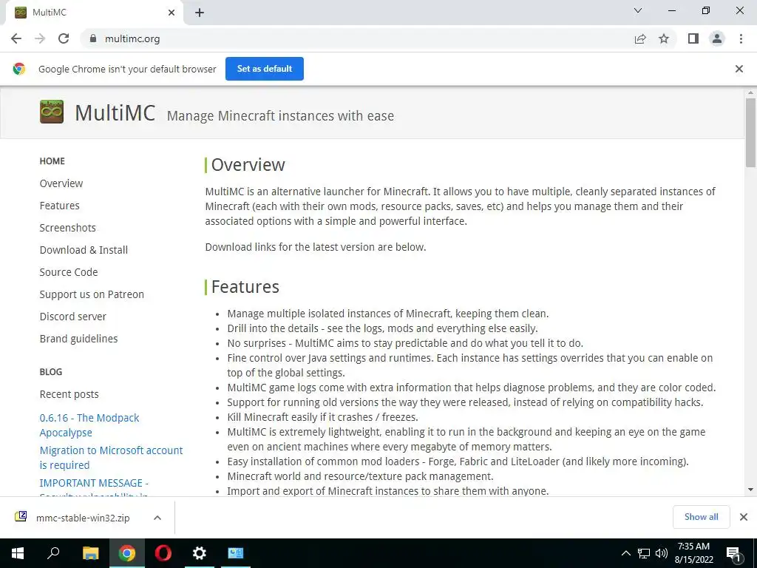The width and height of the screenshot is (757, 568).
Task: Open the taskbar clock and date
Action: [693, 553]
